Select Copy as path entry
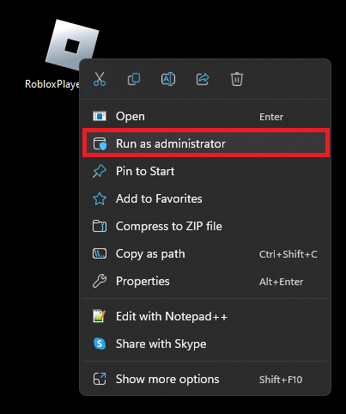Viewport: 346px width, 414px height. (x=205, y=253)
